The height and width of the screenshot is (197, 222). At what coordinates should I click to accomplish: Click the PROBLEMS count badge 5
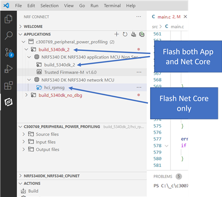click(179, 176)
